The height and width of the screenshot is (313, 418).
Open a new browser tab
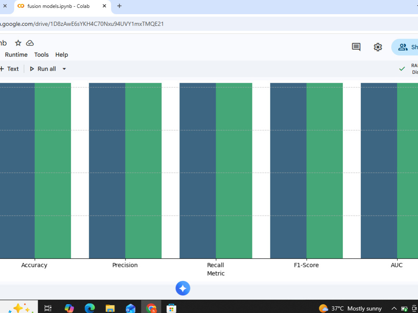(120, 6)
